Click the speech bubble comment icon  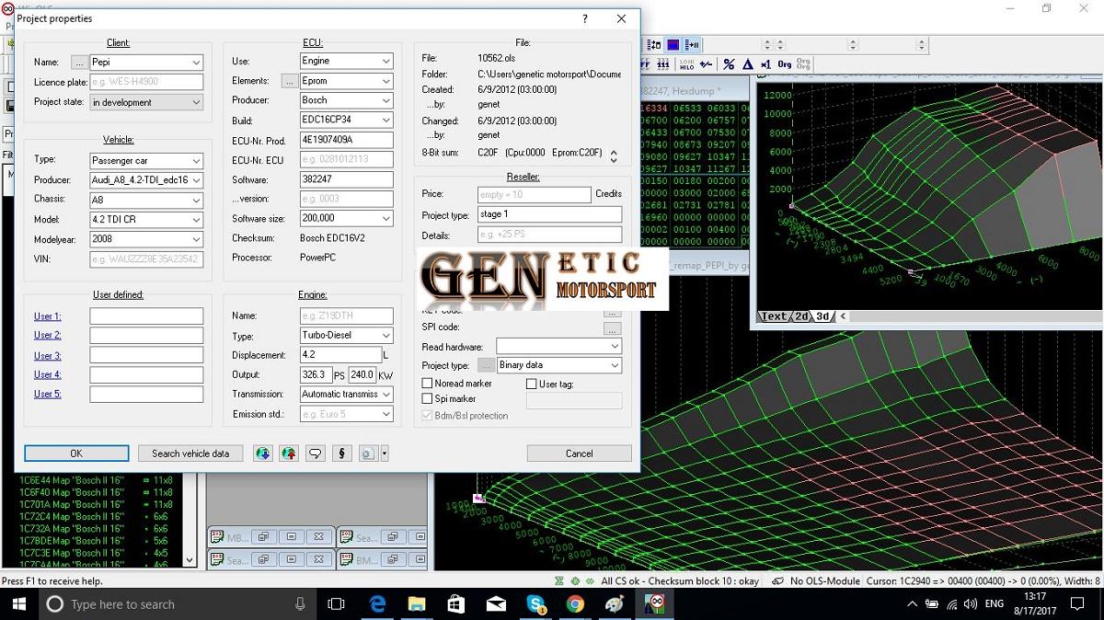[x=316, y=454]
